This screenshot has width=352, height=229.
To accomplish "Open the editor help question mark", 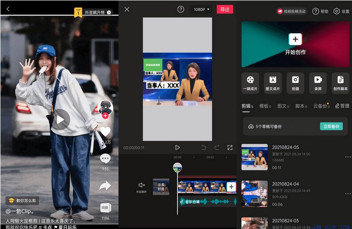I will 180,9.
